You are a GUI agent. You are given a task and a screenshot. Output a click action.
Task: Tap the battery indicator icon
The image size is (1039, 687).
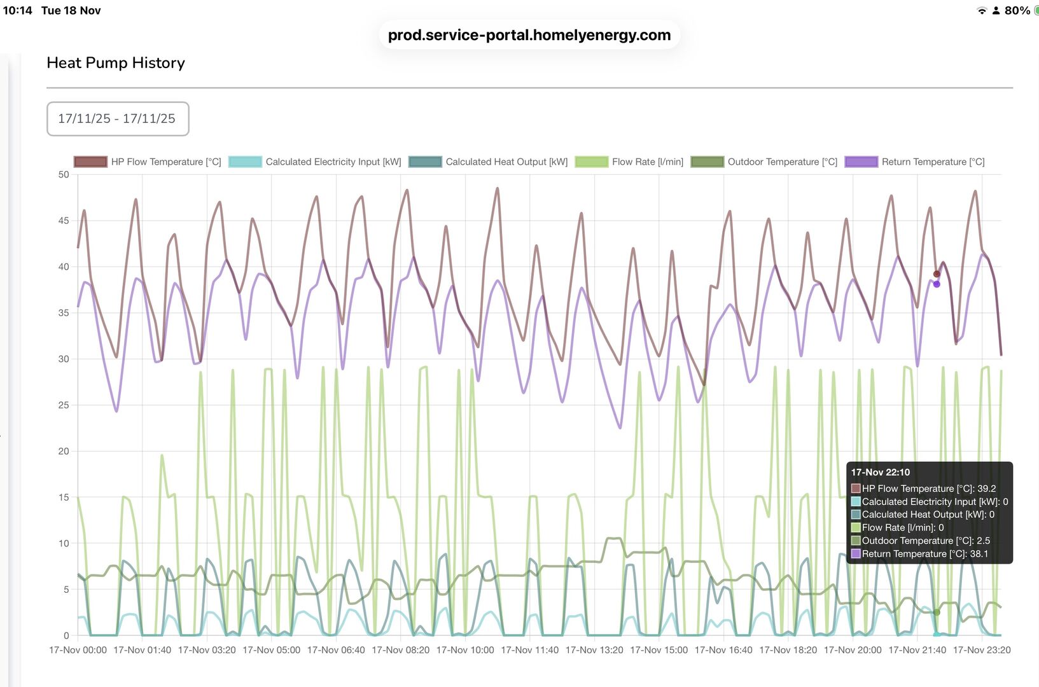click(x=1035, y=11)
